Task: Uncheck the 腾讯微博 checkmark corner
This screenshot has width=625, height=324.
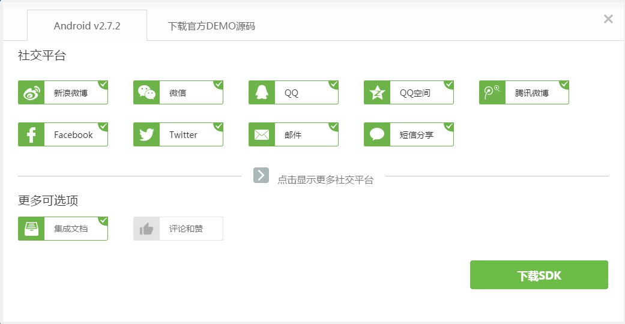Action: (x=564, y=85)
